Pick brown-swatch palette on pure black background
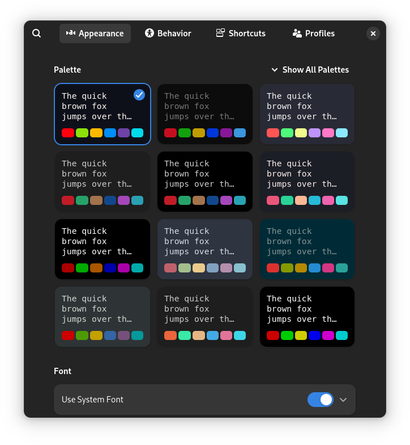The image size is (410, 445). click(205, 182)
